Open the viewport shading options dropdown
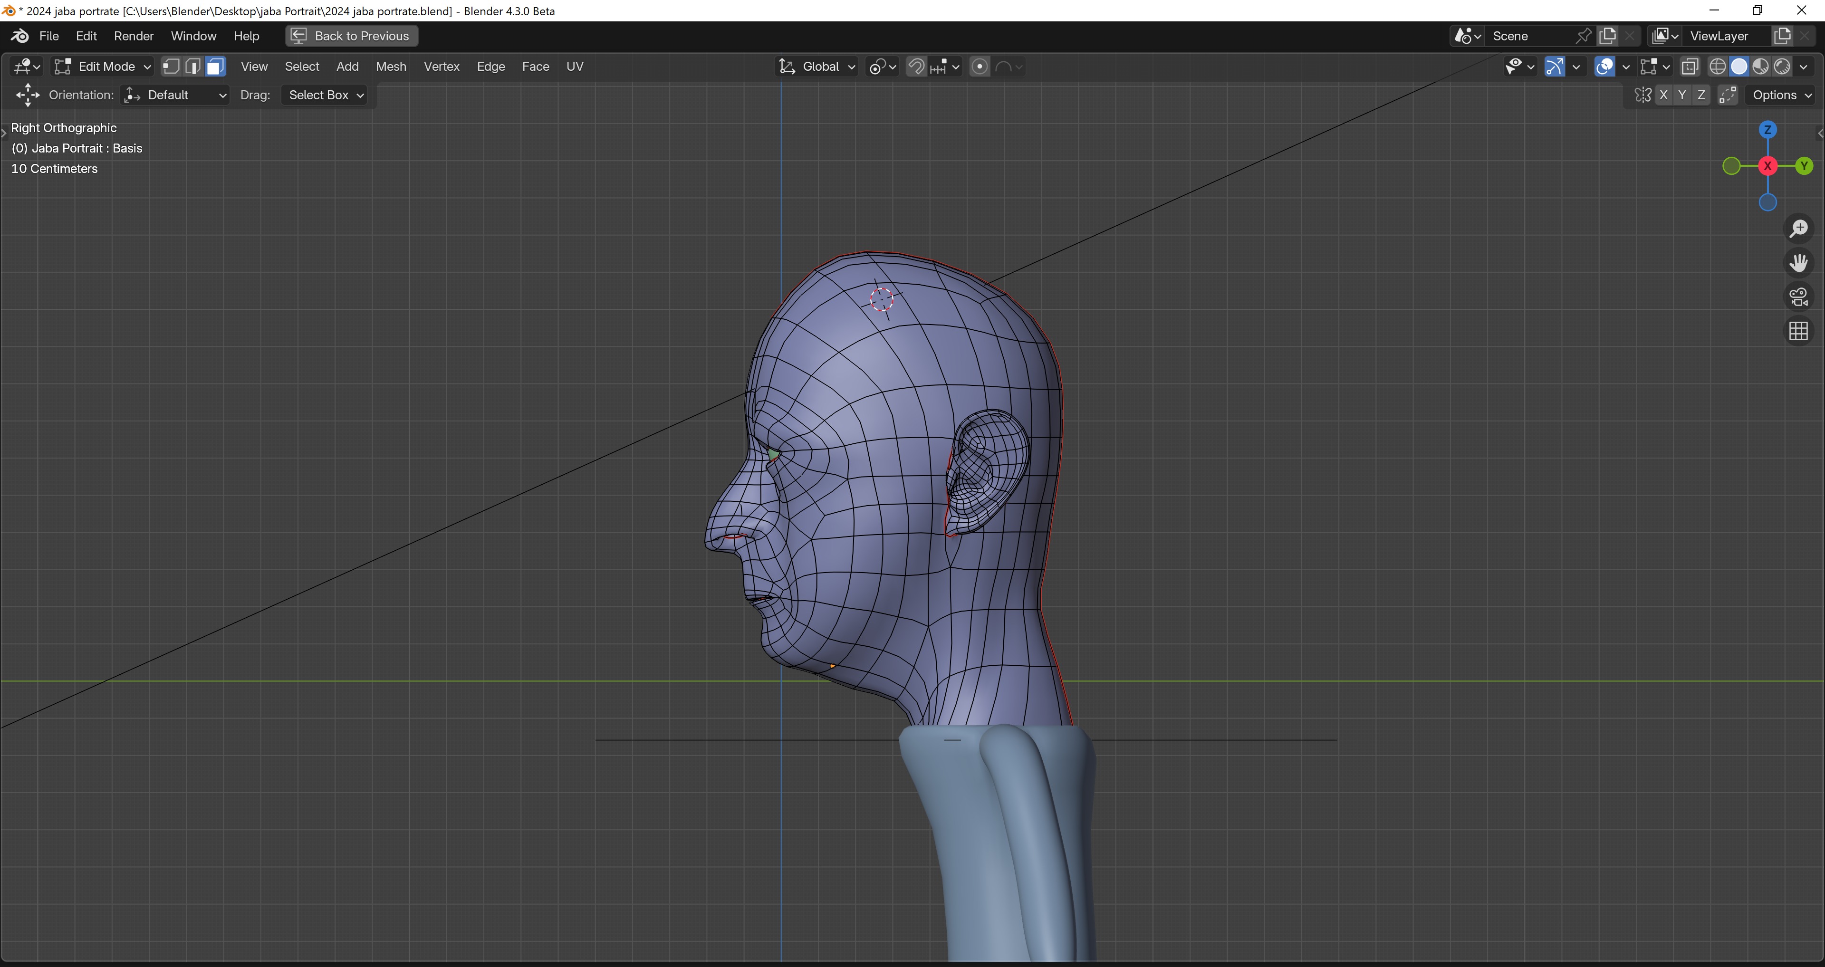Screen dimensions: 1825x967 1803,66
